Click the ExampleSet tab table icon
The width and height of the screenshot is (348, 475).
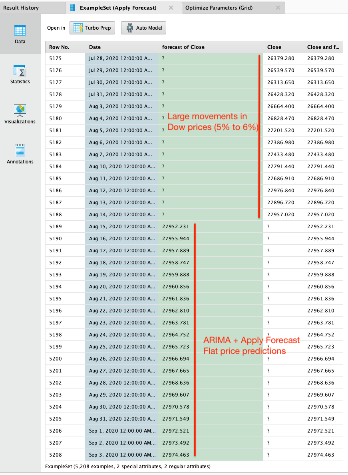click(x=73, y=8)
